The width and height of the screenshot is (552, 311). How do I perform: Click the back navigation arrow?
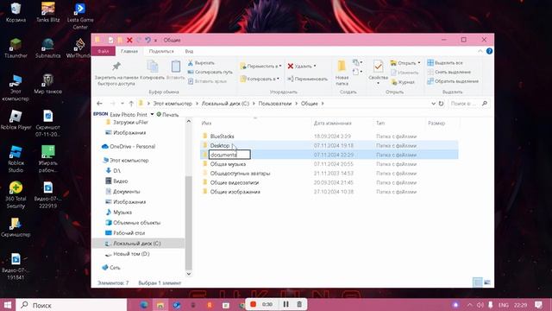pyautogui.click(x=100, y=104)
